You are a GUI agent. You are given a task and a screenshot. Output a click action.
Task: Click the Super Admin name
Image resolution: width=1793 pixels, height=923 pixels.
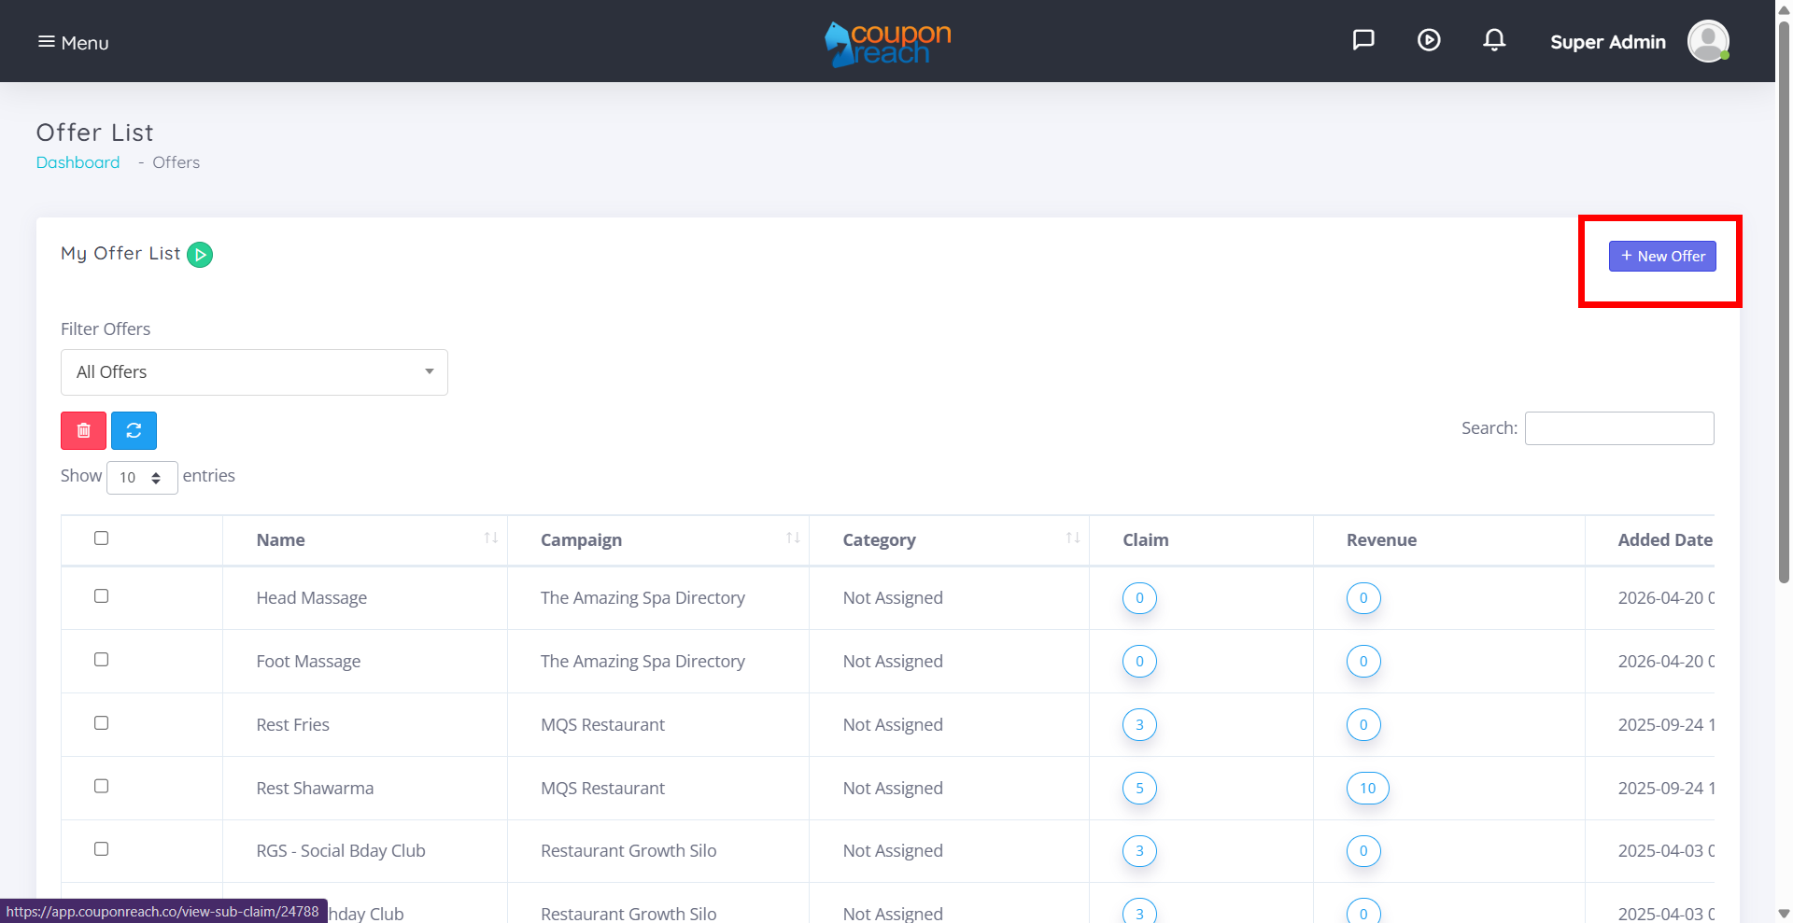(x=1608, y=42)
